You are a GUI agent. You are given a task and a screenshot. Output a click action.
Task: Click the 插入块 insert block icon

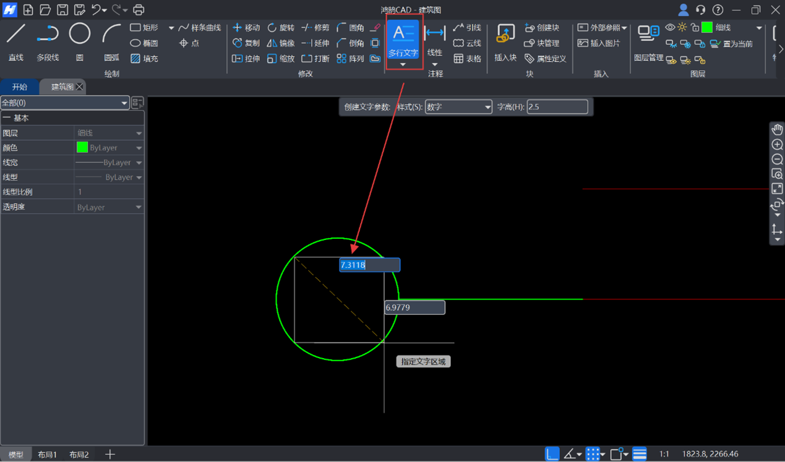[505, 41]
